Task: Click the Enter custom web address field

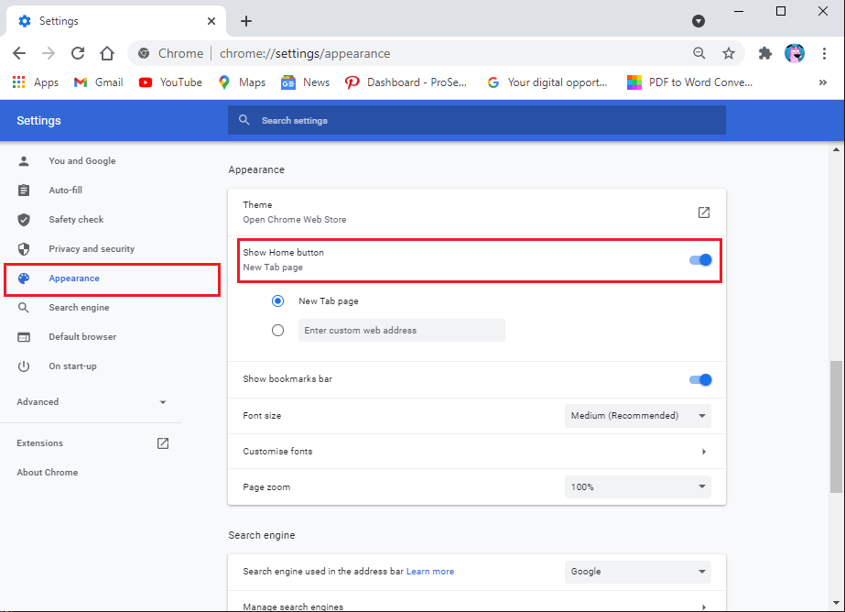Action: click(x=402, y=330)
